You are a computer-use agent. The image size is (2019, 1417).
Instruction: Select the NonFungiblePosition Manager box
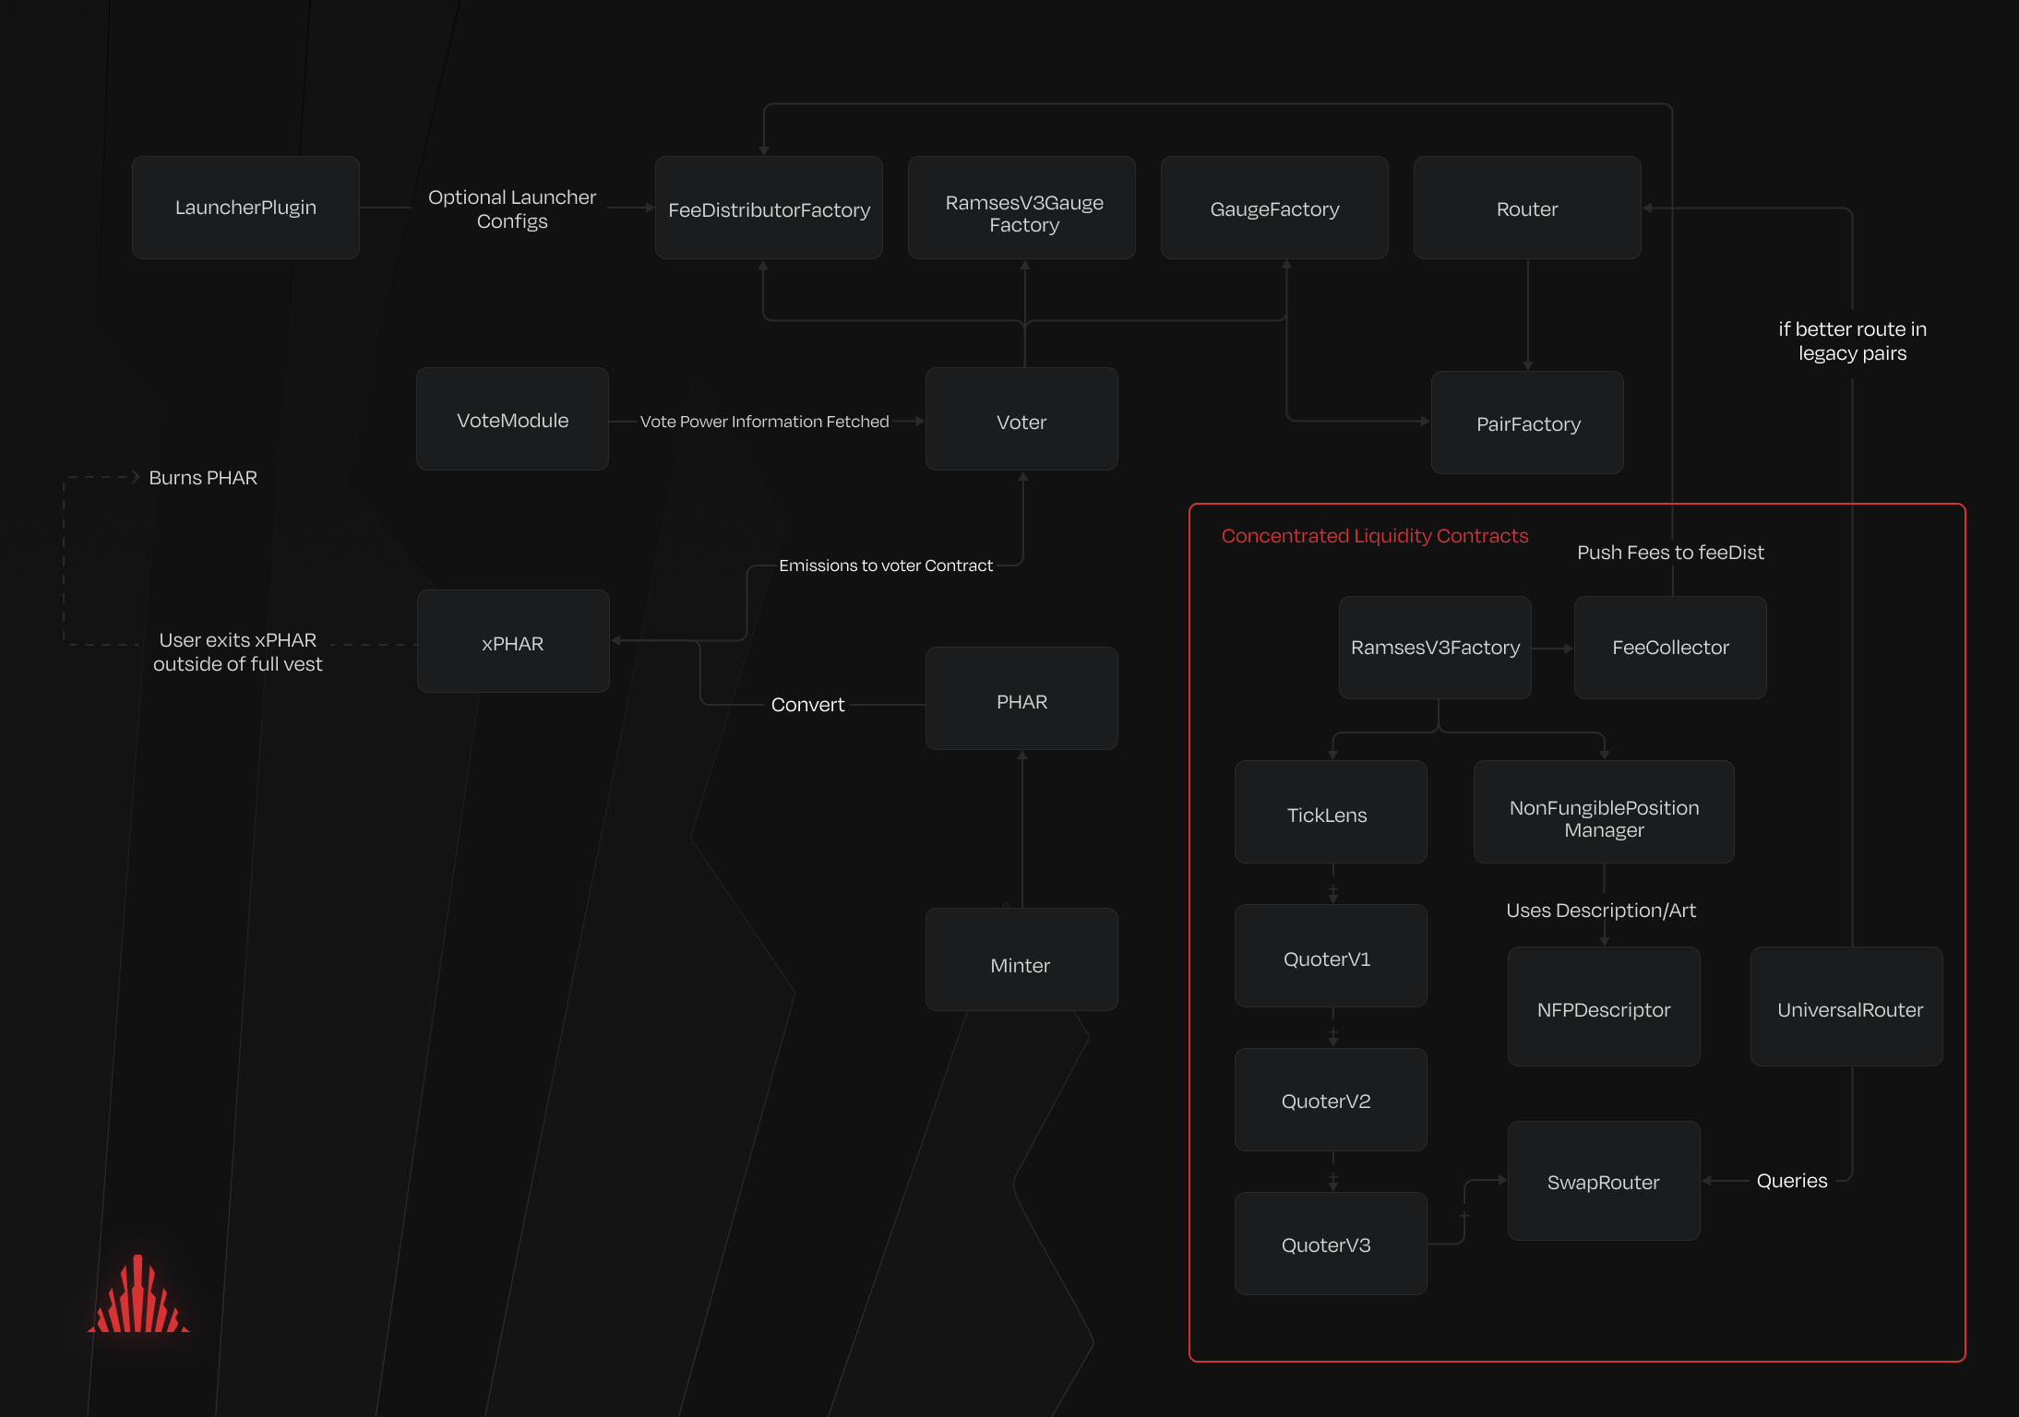pyautogui.click(x=1604, y=814)
